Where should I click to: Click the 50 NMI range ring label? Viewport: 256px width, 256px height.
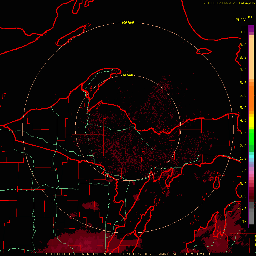[128, 75]
